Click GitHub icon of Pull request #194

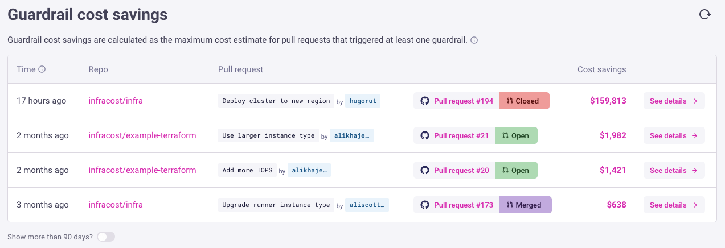pyautogui.click(x=424, y=101)
